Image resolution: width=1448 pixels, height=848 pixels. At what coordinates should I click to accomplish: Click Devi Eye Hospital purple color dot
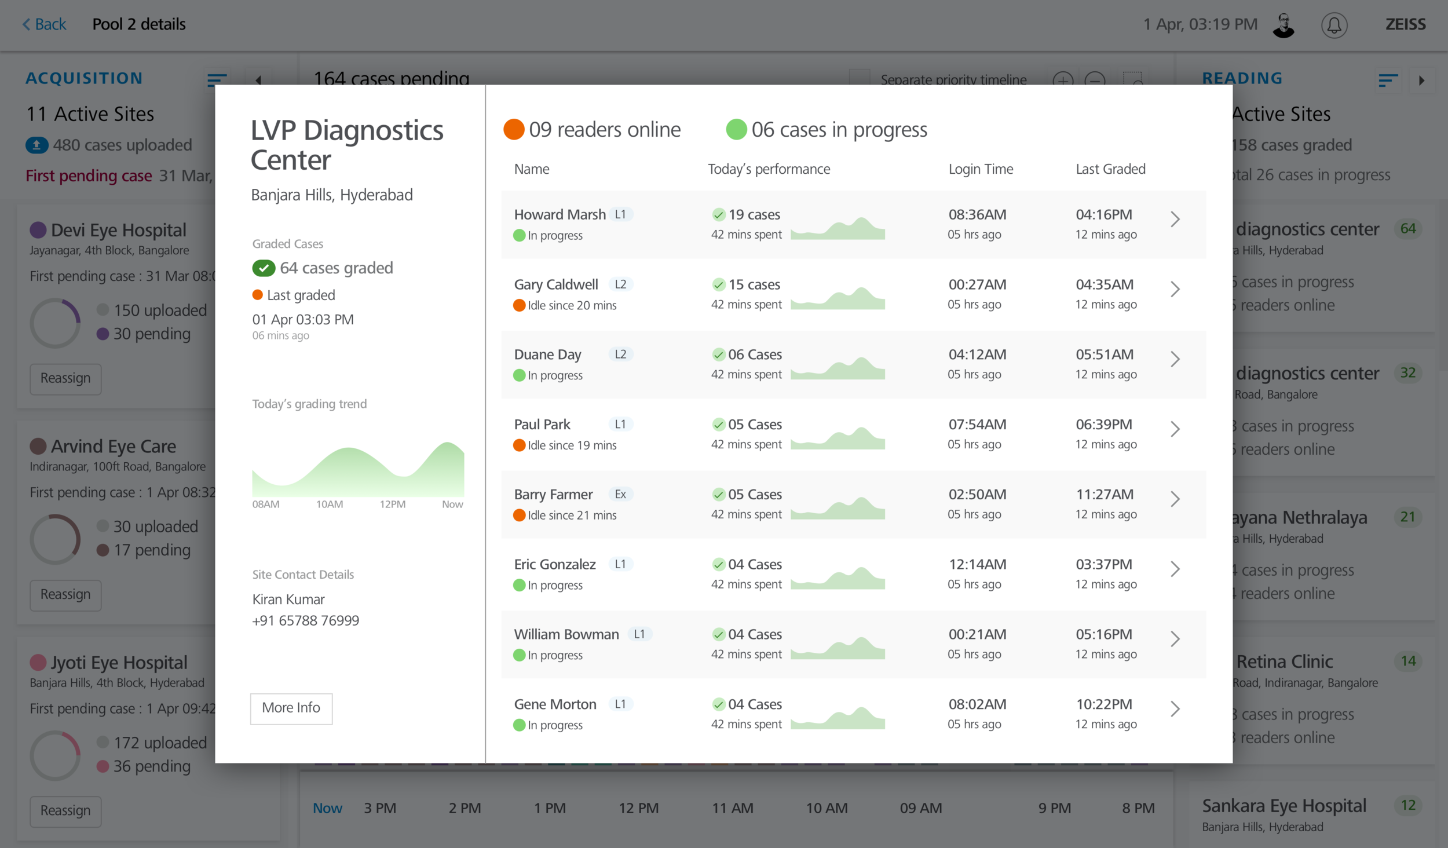click(38, 230)
